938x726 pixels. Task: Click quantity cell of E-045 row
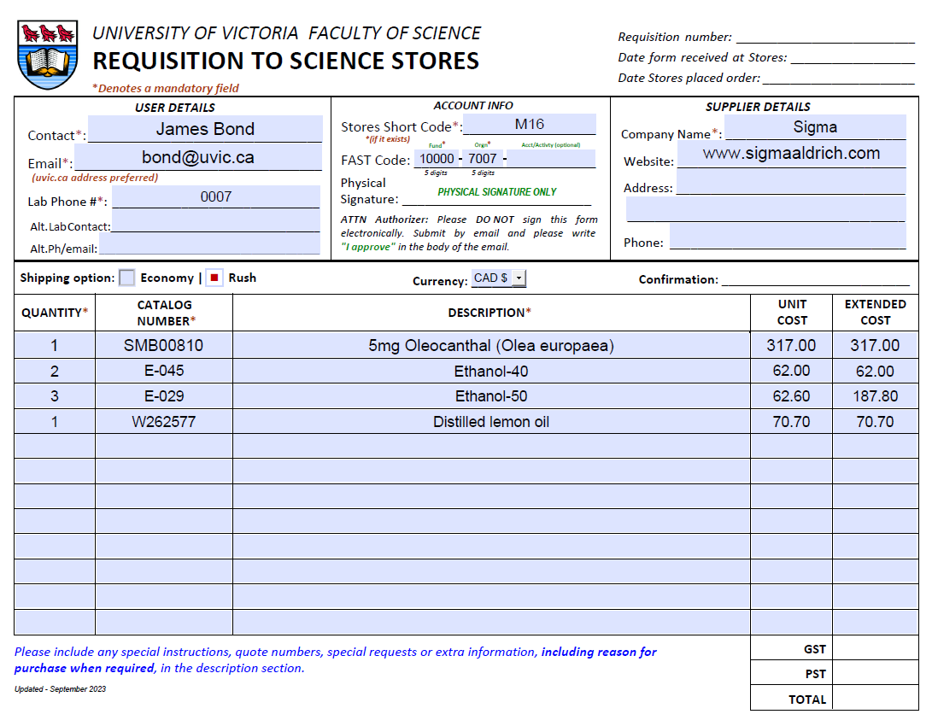click(55, 371)
